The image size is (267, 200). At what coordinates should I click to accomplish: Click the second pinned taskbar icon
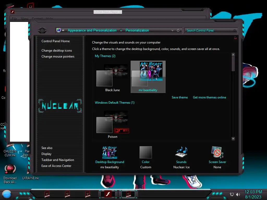tap(68, 194)
